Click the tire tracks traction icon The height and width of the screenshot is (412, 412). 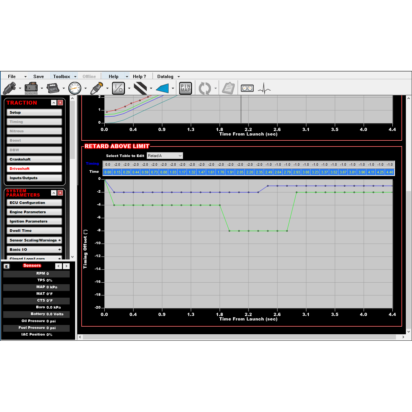140,88
